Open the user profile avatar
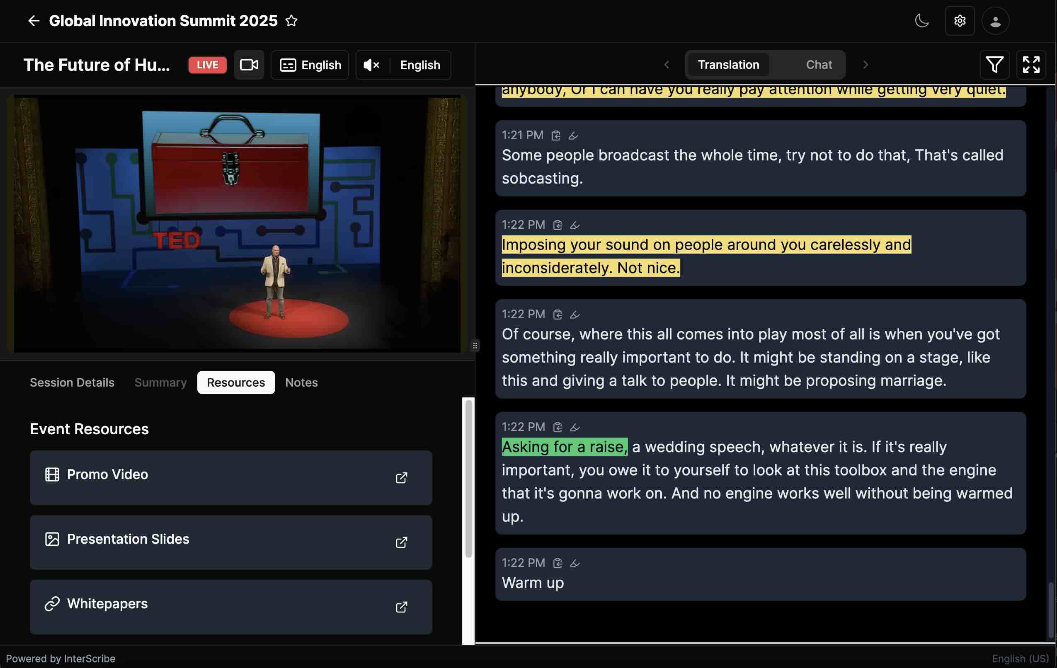The image size is (1057, 668). pyautogui.click(x=995, y=21)
